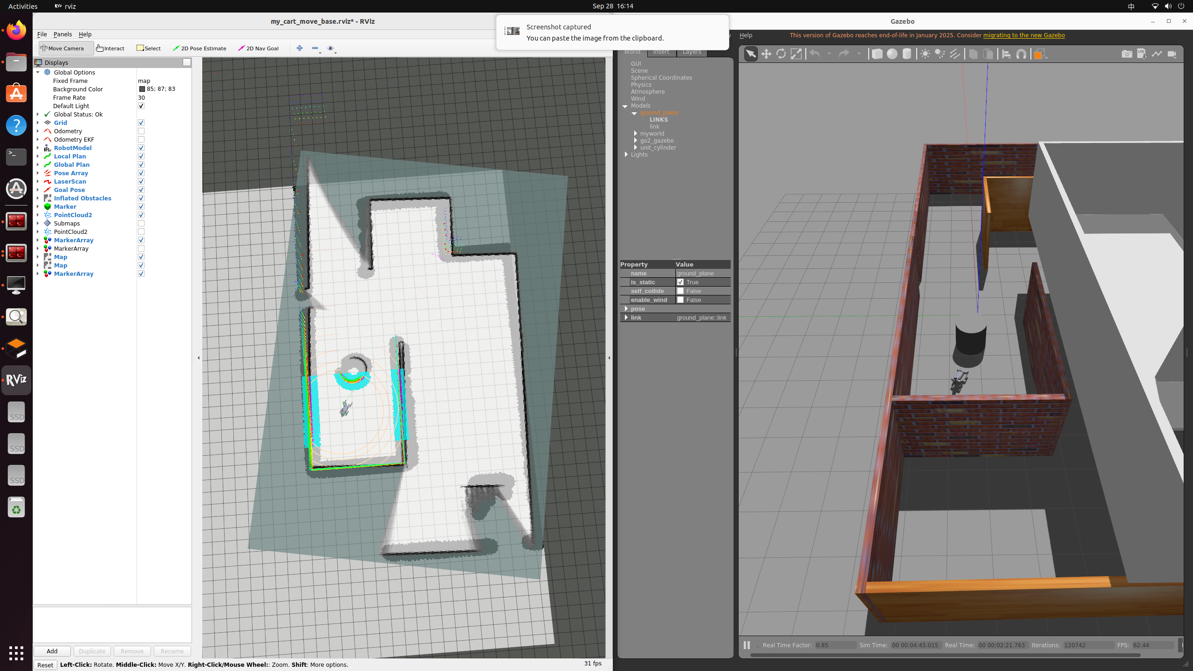Toggle the is_static checkbox in Gazebo
1193x671 pixels.
680,282
